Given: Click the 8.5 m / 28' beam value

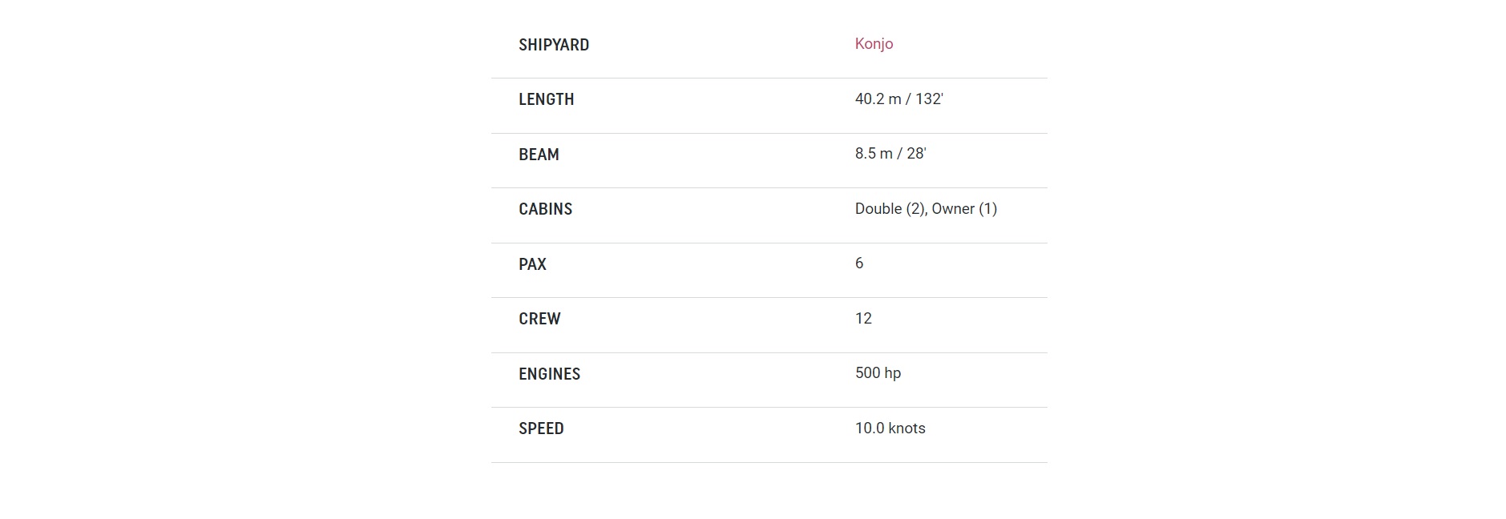Looking at the screenshot, I should point(890,153).
